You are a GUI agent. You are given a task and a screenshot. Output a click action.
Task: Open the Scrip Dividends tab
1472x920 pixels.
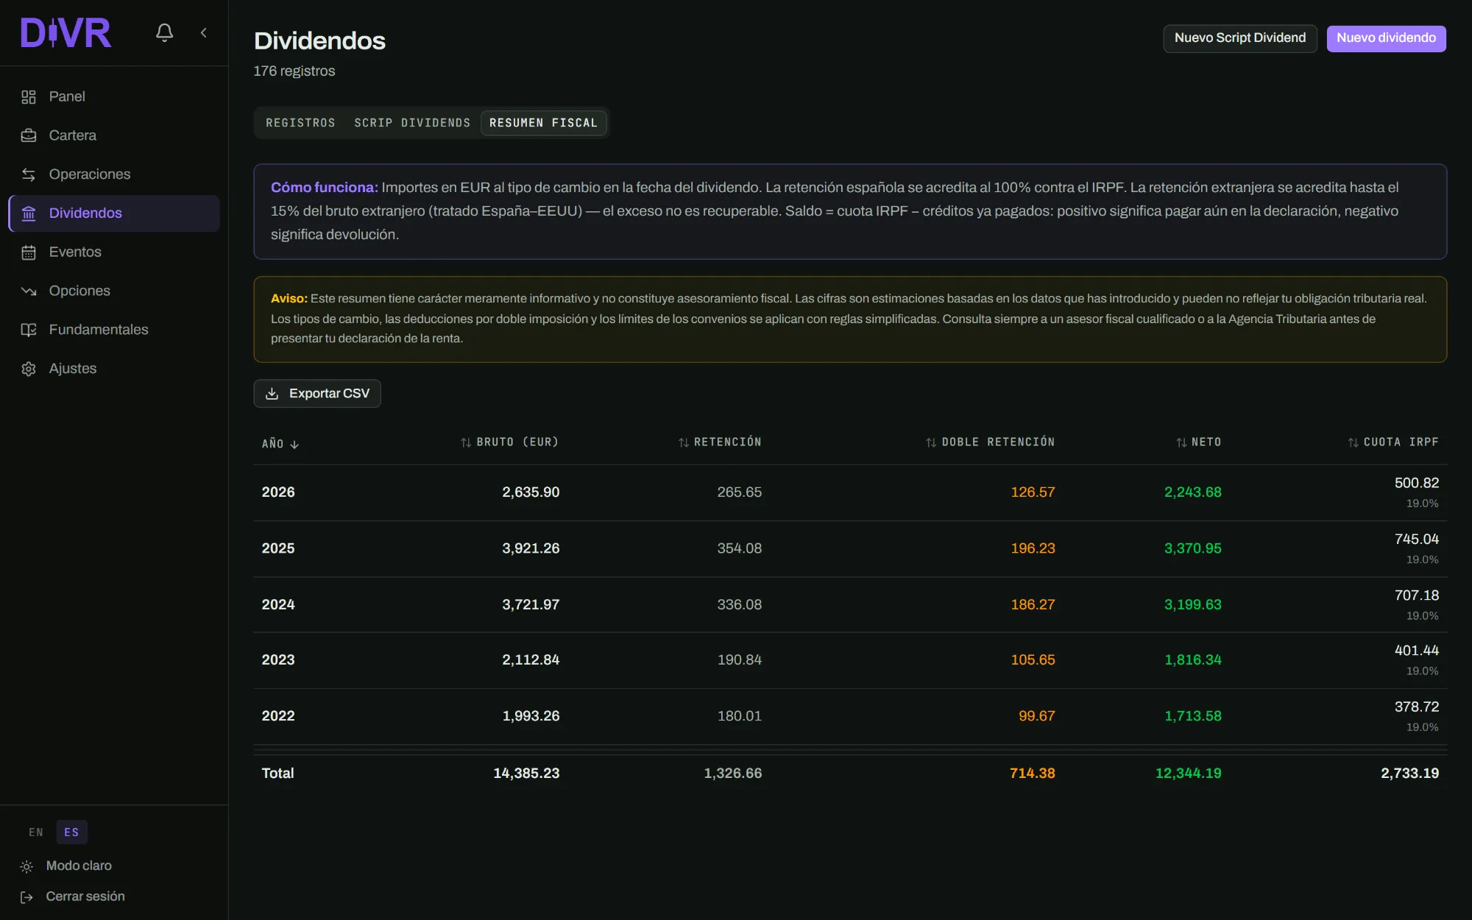412,123
